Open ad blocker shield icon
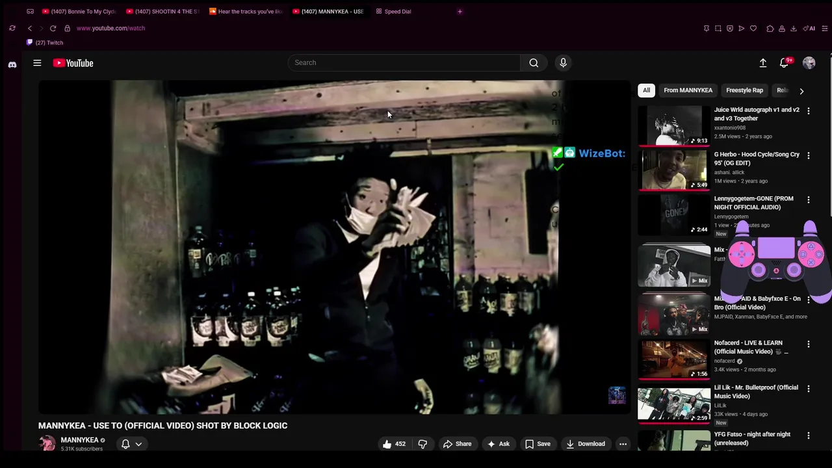The image size is (832, 468). point(729,29)
